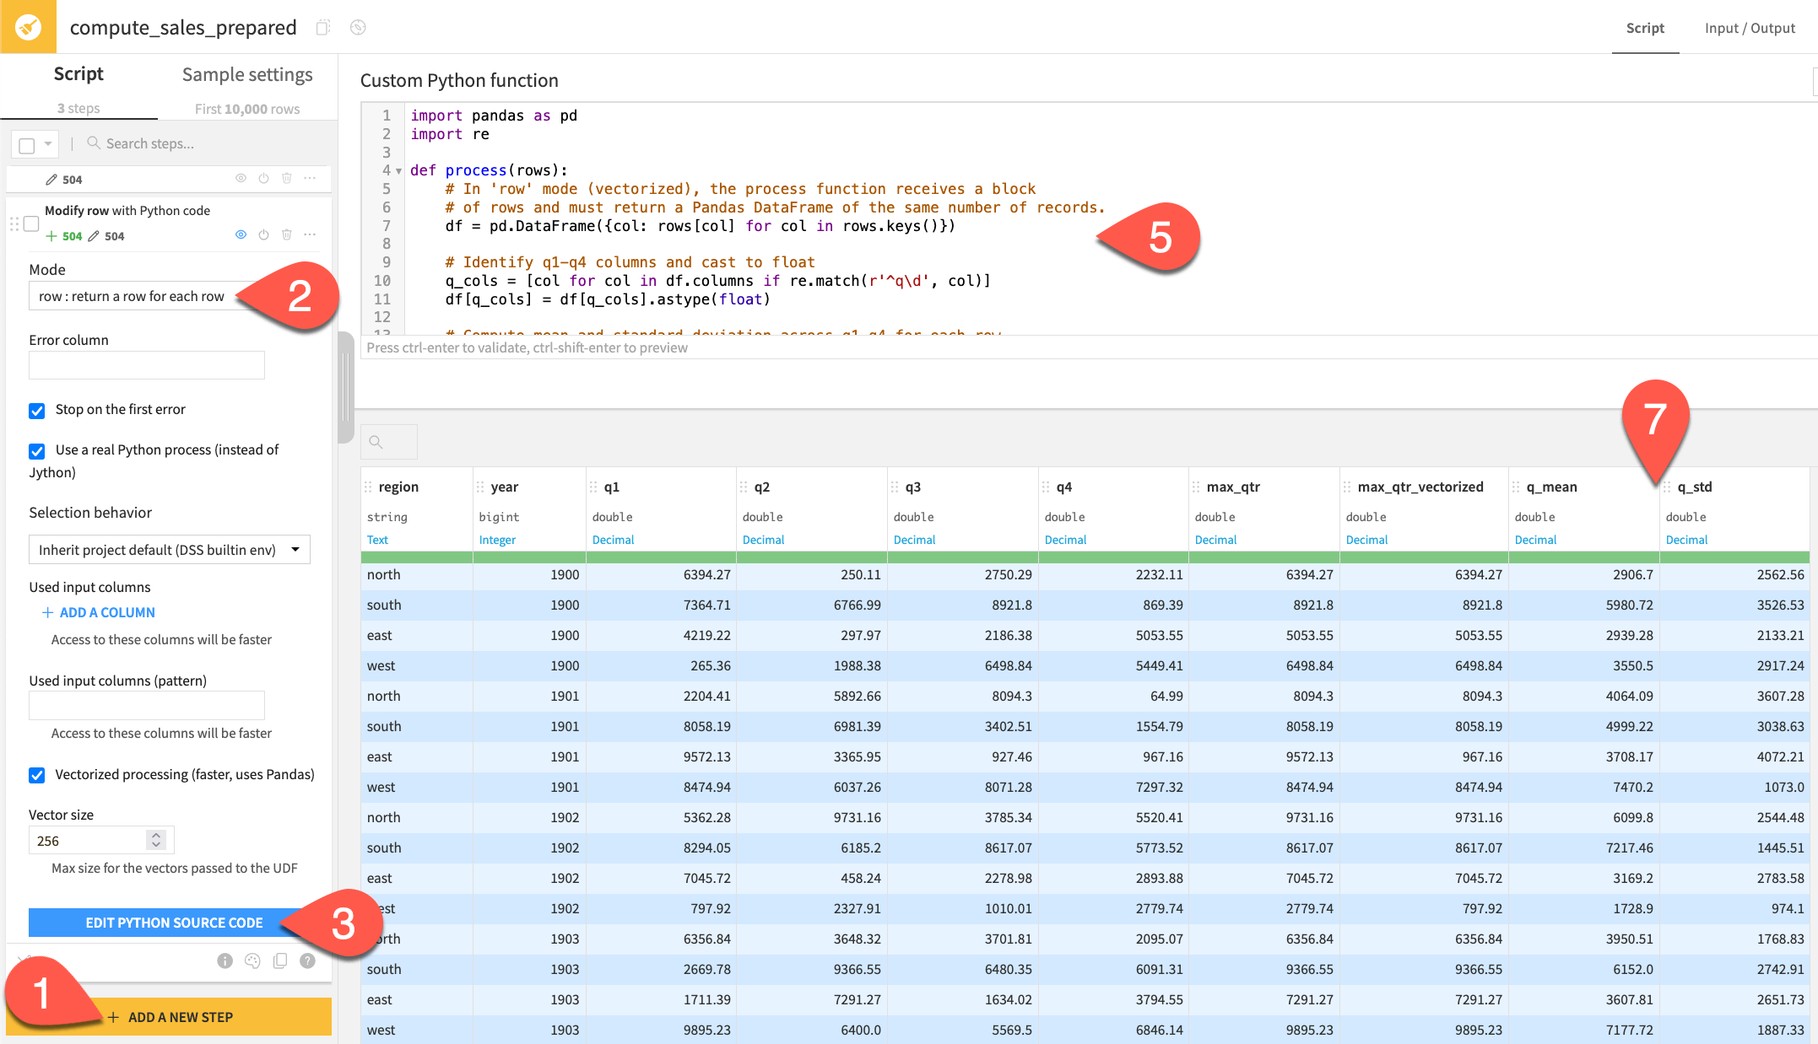Click the Used input columns pattern field
The height and width of the screenshot is (1044, 1818).
(147, 705)
